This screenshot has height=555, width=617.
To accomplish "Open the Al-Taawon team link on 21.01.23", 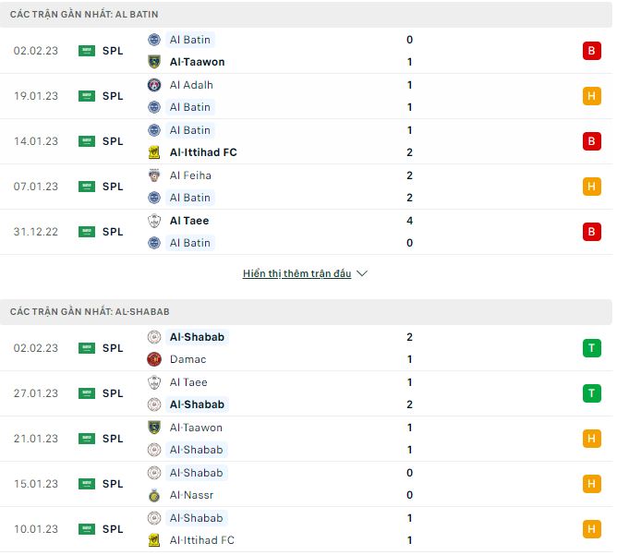I will [196, 428].
